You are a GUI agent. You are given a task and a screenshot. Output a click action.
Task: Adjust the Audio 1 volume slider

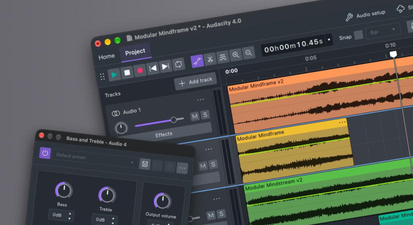pos(159,122)
